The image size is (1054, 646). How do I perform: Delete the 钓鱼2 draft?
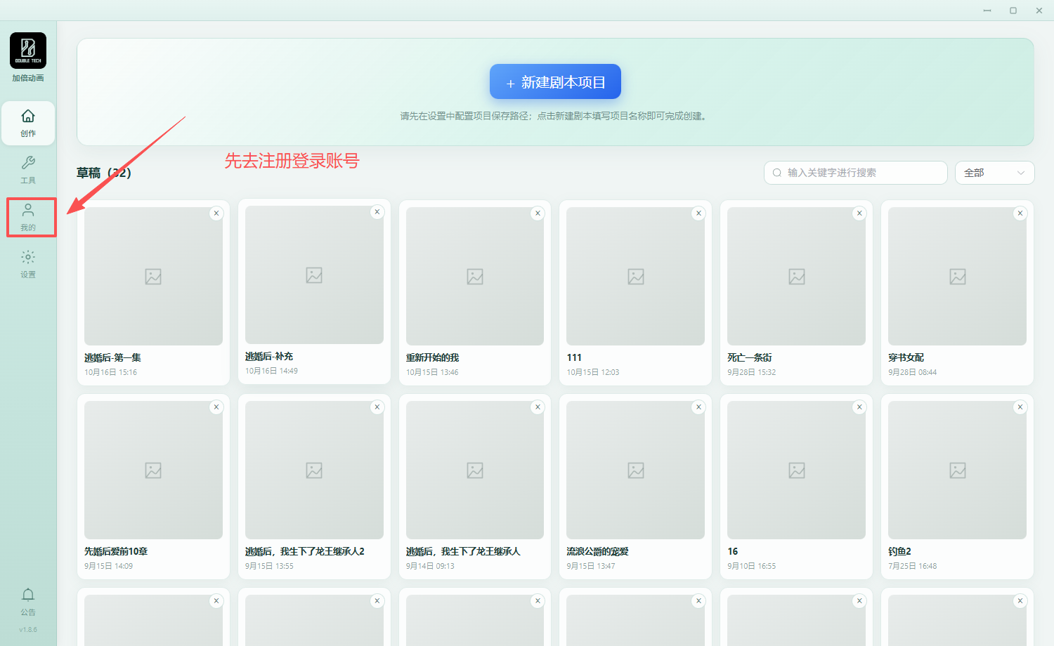click(x=1020, y=407)
